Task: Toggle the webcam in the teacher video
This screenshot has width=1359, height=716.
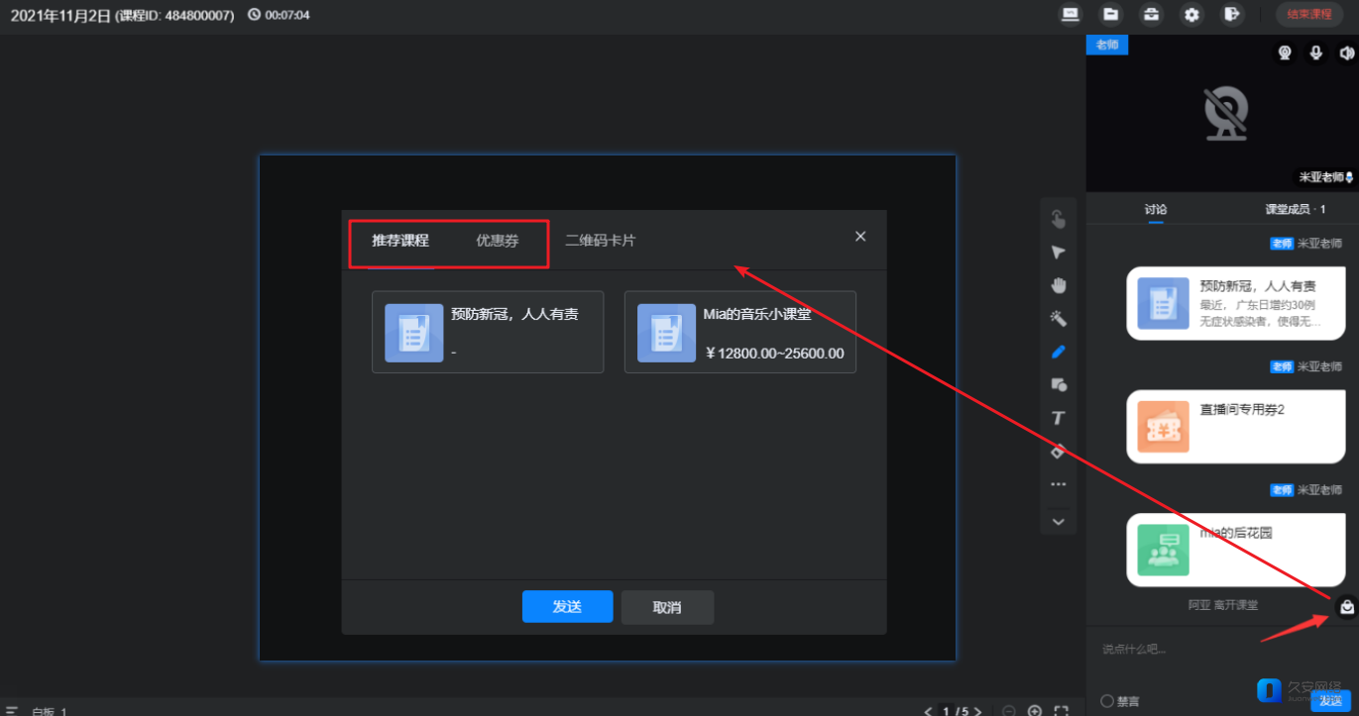Action: pos(1285,53)
